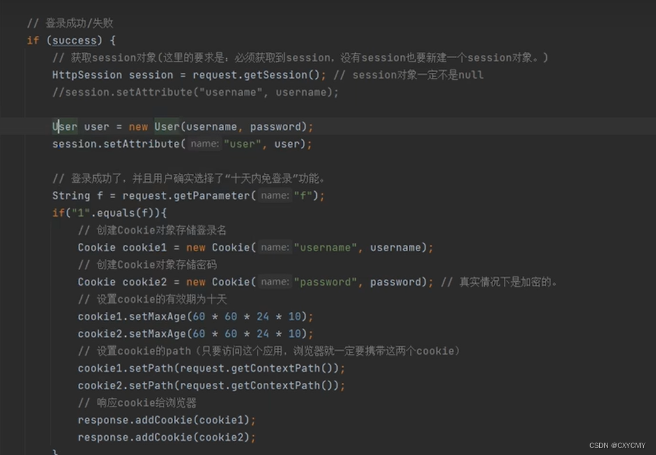Click the "登录成功/失败" comment

(x=72, y=23)
